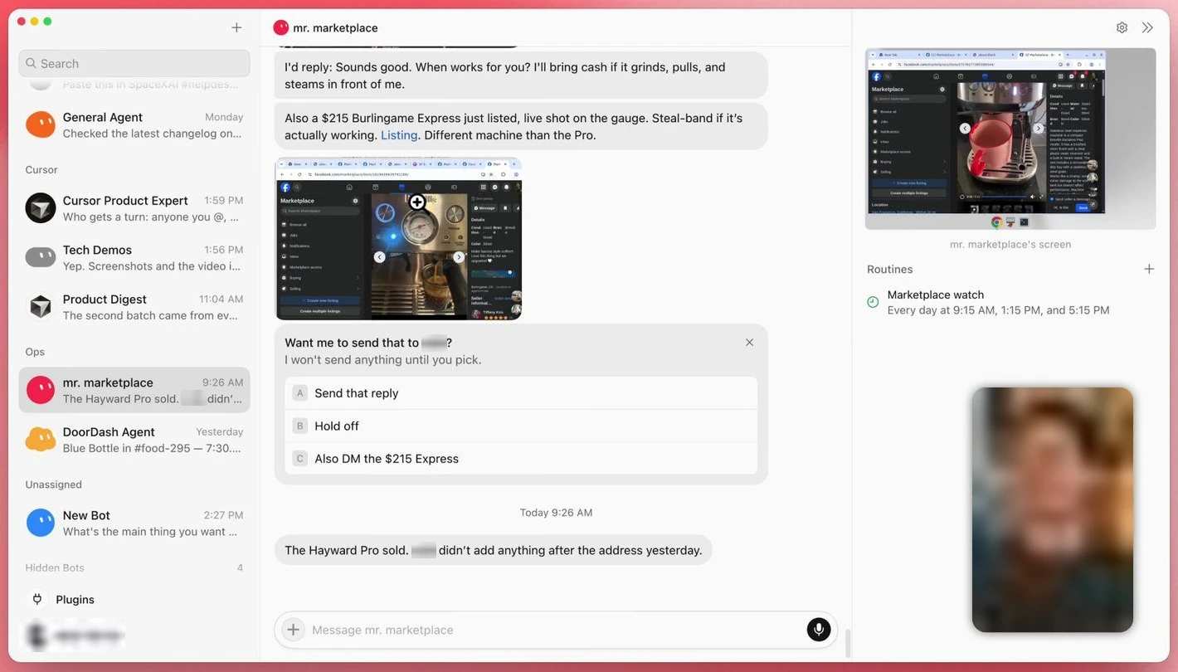Click the Cursor Product Expert avatar icon
This screenshot has width=1178, height=672.
(41, 208)
